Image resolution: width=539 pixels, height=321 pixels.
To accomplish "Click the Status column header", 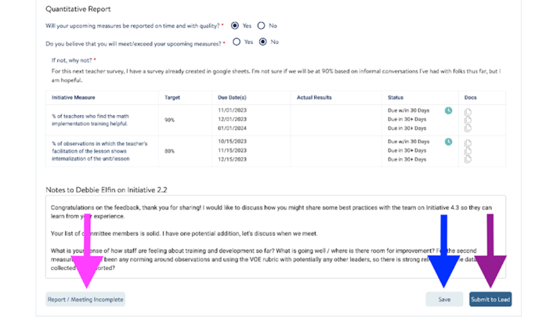I will coord(396,98).
